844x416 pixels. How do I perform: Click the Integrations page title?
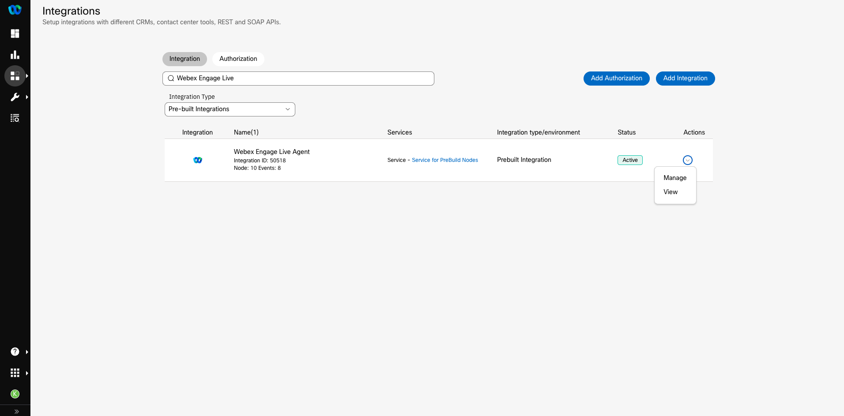[71, 11]
